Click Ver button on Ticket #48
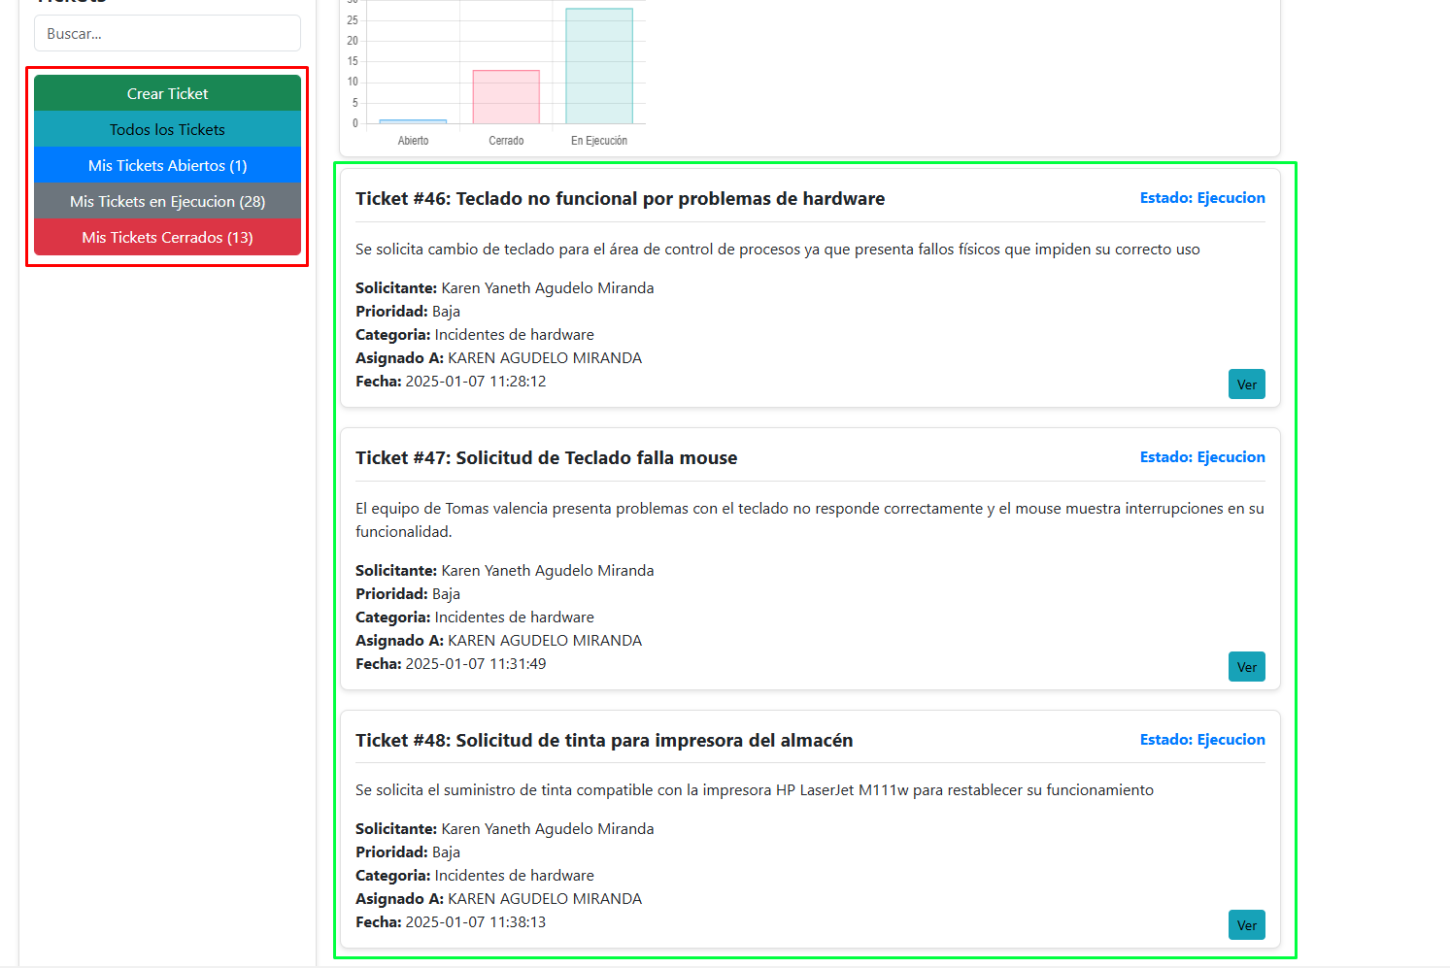 pos(1247,925)
